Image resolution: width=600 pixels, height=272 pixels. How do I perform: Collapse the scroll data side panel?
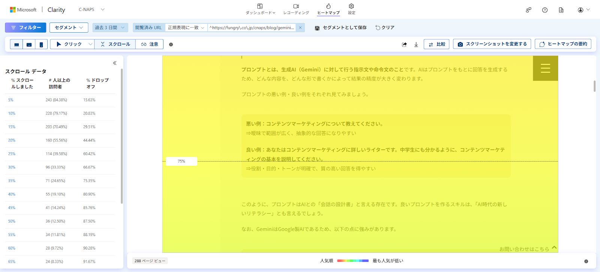115,63
